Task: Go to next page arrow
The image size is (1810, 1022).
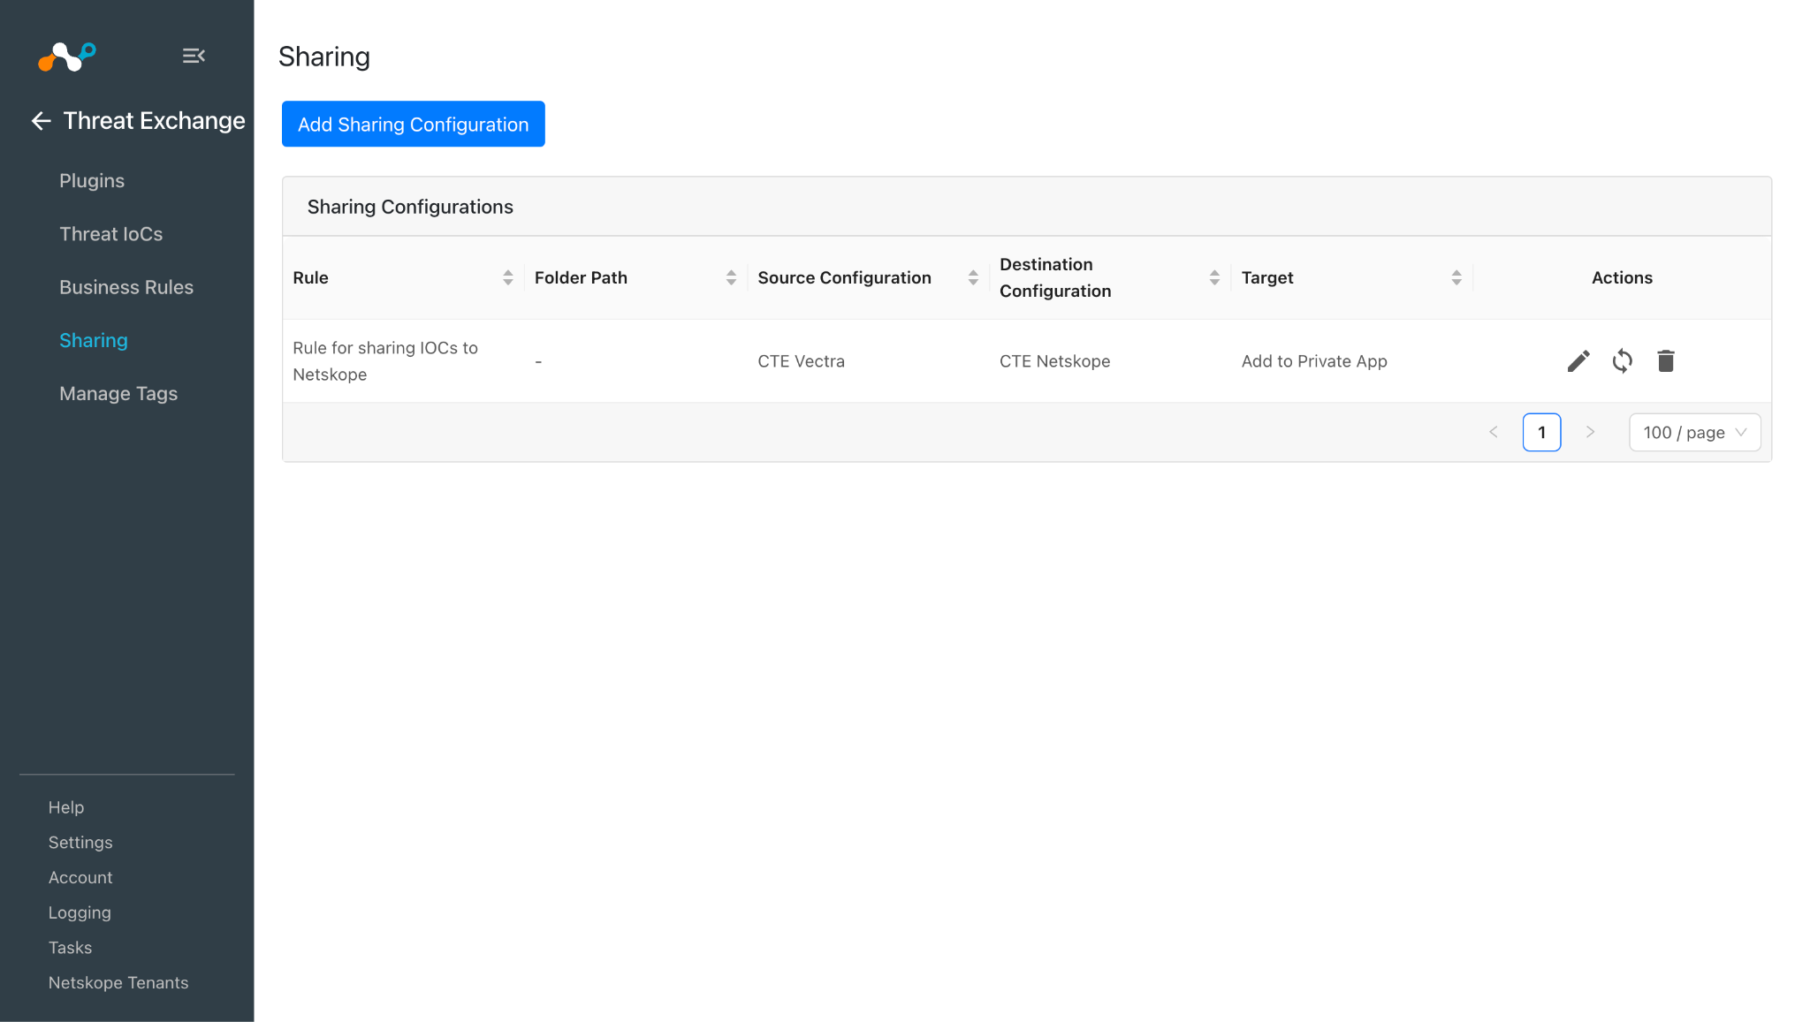Action: [1590, 432]
